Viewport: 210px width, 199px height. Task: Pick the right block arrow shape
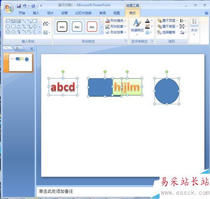[x=34, y=27]
